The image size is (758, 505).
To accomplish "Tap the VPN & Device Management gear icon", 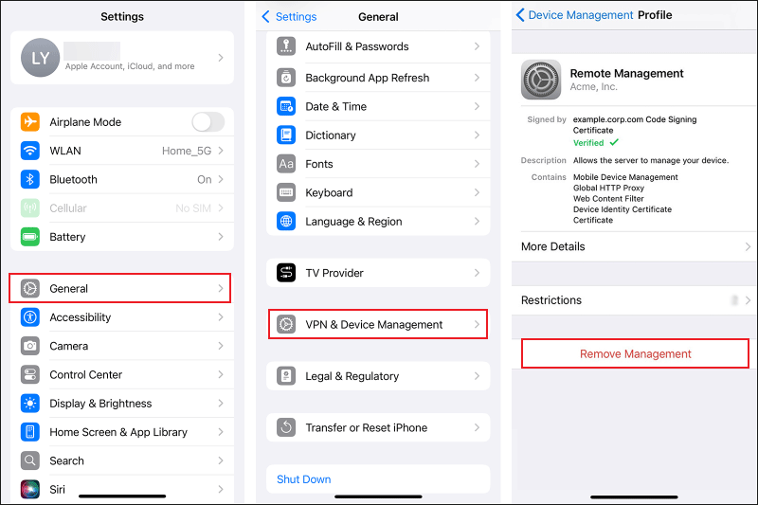I will 286,324.
